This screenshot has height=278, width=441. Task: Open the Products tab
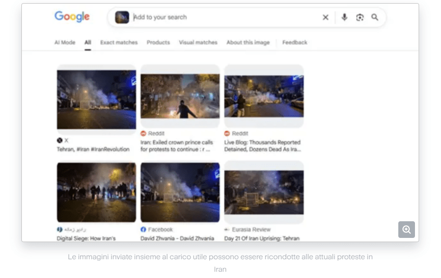(158, 43)
